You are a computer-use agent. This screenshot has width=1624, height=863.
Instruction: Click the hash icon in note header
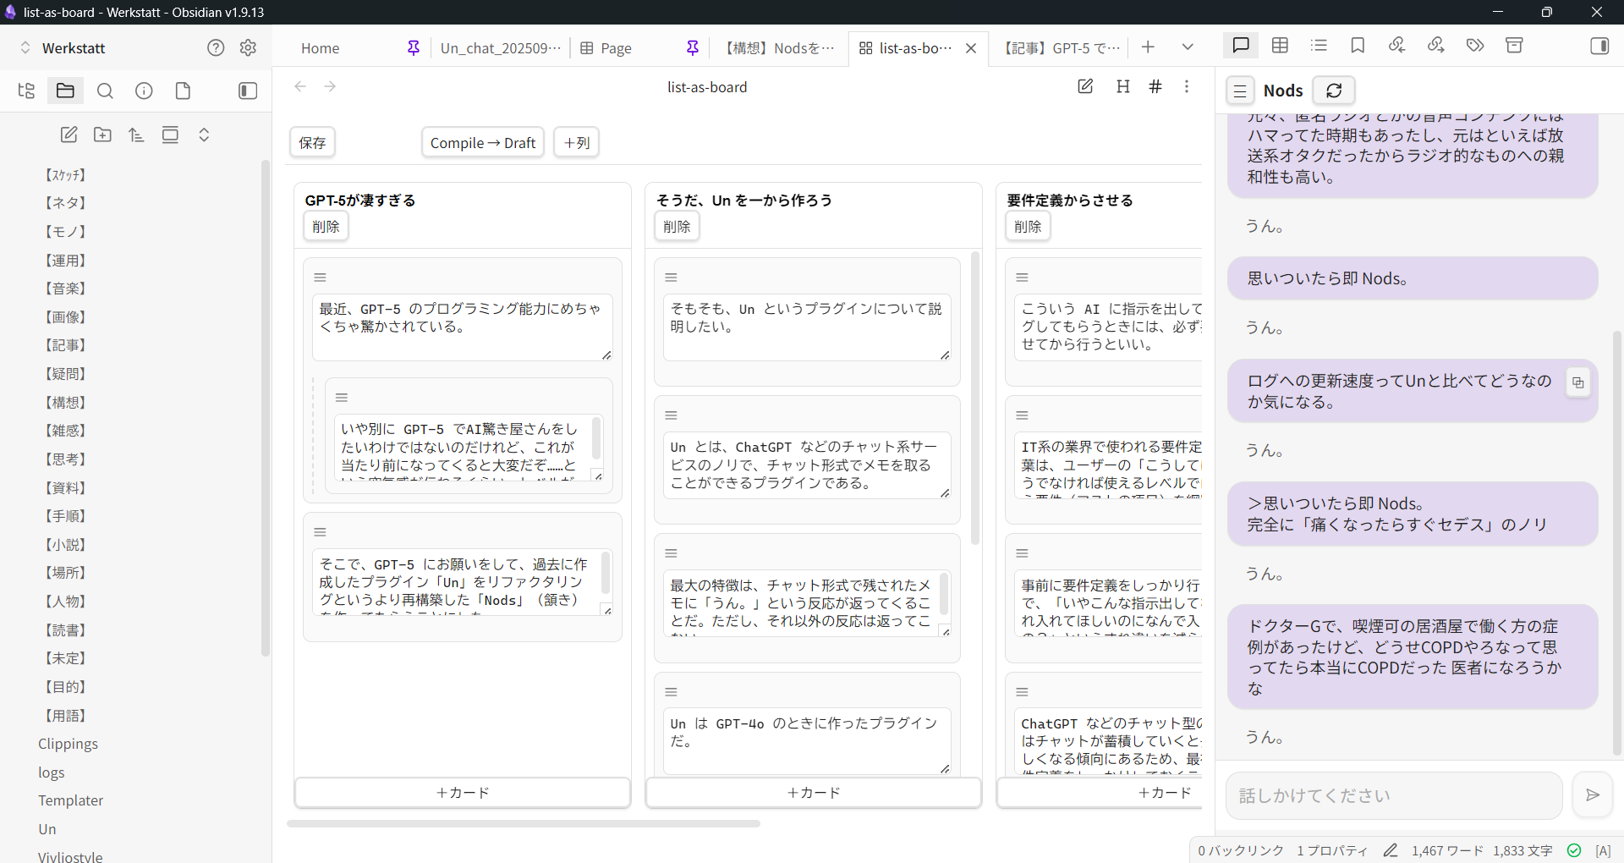[x=1155, y=86]
